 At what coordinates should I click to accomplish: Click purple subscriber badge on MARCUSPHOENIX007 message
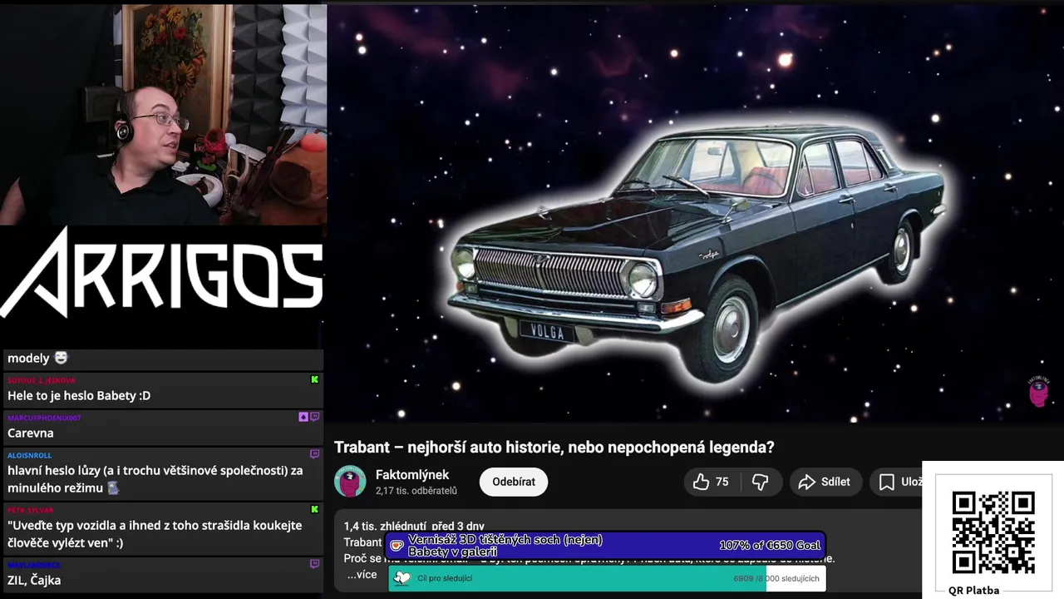pyautogui.click(x=303, y=417)
